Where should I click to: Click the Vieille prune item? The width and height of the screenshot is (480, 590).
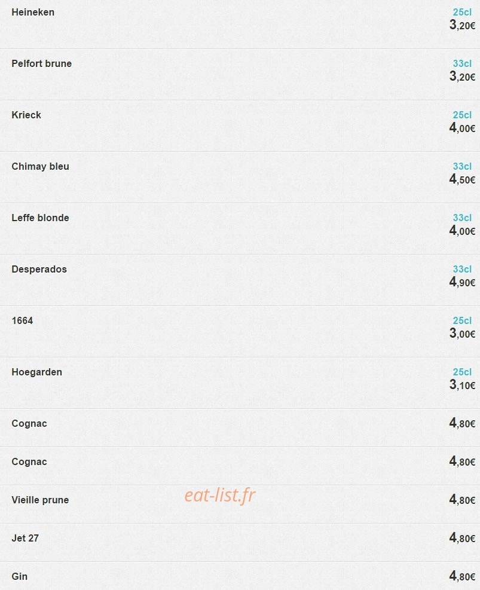40,500
